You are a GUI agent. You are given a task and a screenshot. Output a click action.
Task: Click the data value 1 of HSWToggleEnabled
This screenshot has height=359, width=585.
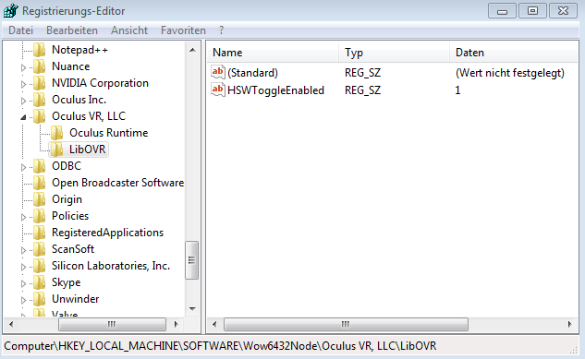click(x=457, y=90)
